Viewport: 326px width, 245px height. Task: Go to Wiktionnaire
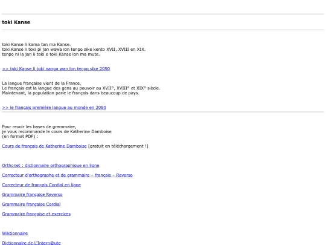pyautogui.click(x=14, y=234)
